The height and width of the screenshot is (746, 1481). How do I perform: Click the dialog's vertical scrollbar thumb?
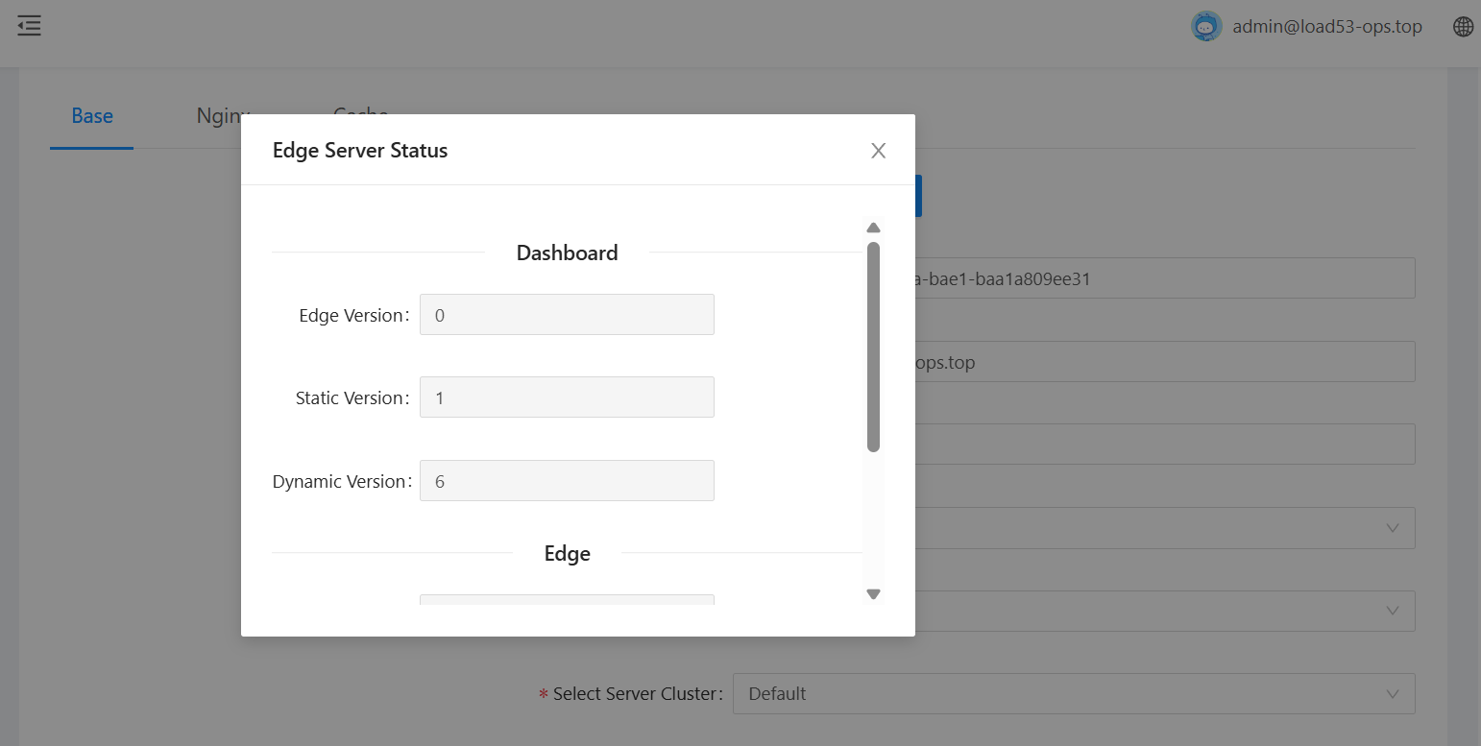click(873, 346)
